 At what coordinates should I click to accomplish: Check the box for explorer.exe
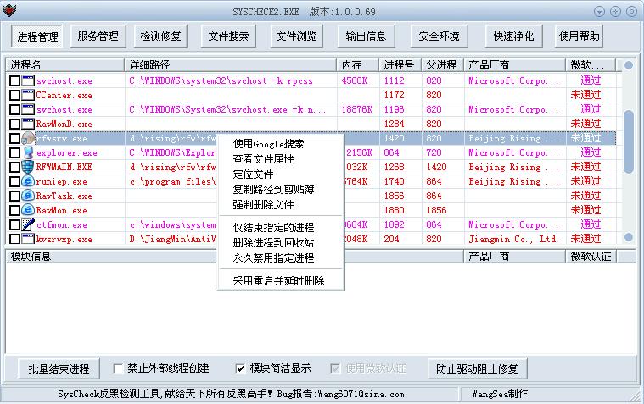click(14, 152)
